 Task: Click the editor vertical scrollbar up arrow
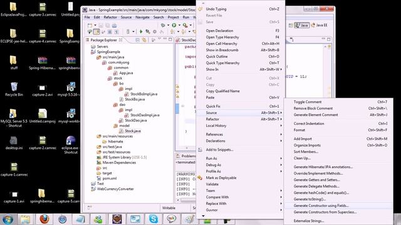(325, 46)
